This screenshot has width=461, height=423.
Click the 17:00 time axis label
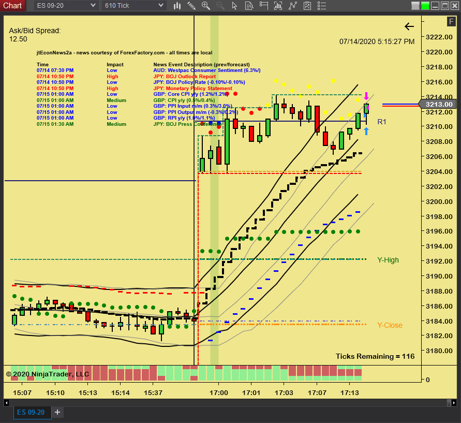[218, 392]
